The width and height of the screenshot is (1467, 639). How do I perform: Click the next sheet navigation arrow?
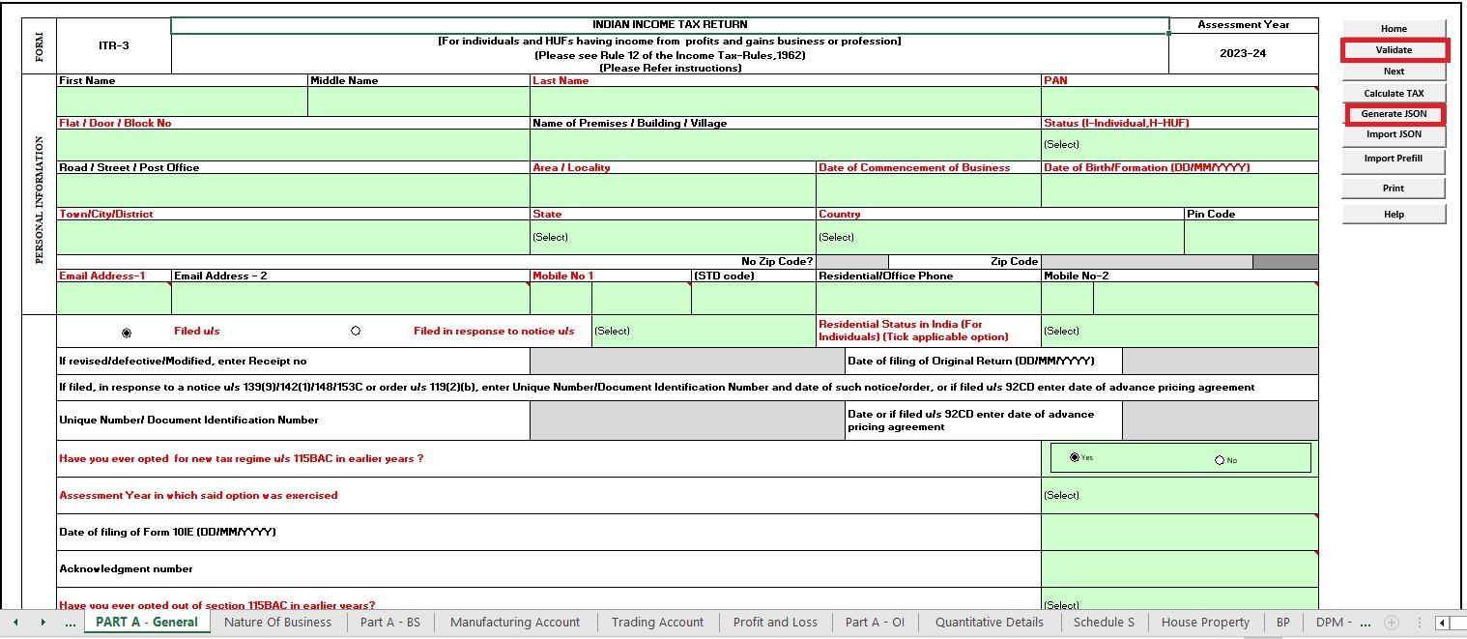click(43, 622)
